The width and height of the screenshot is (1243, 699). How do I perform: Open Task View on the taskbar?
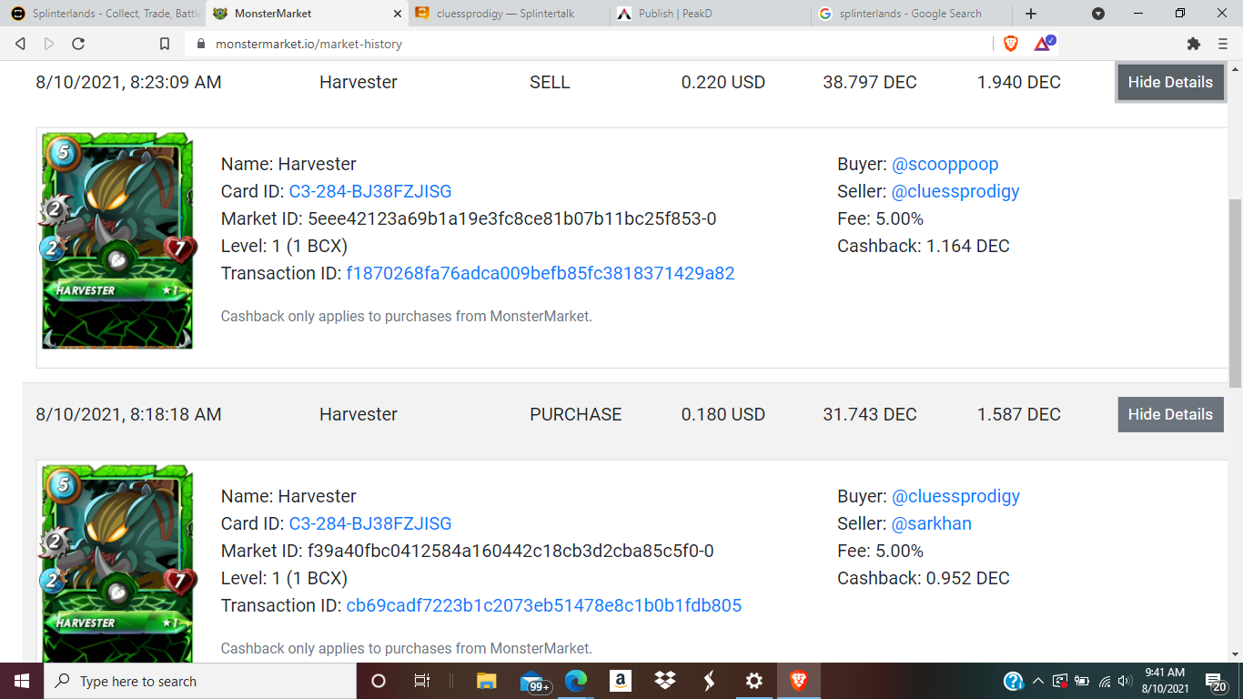[x=422, y=681]
